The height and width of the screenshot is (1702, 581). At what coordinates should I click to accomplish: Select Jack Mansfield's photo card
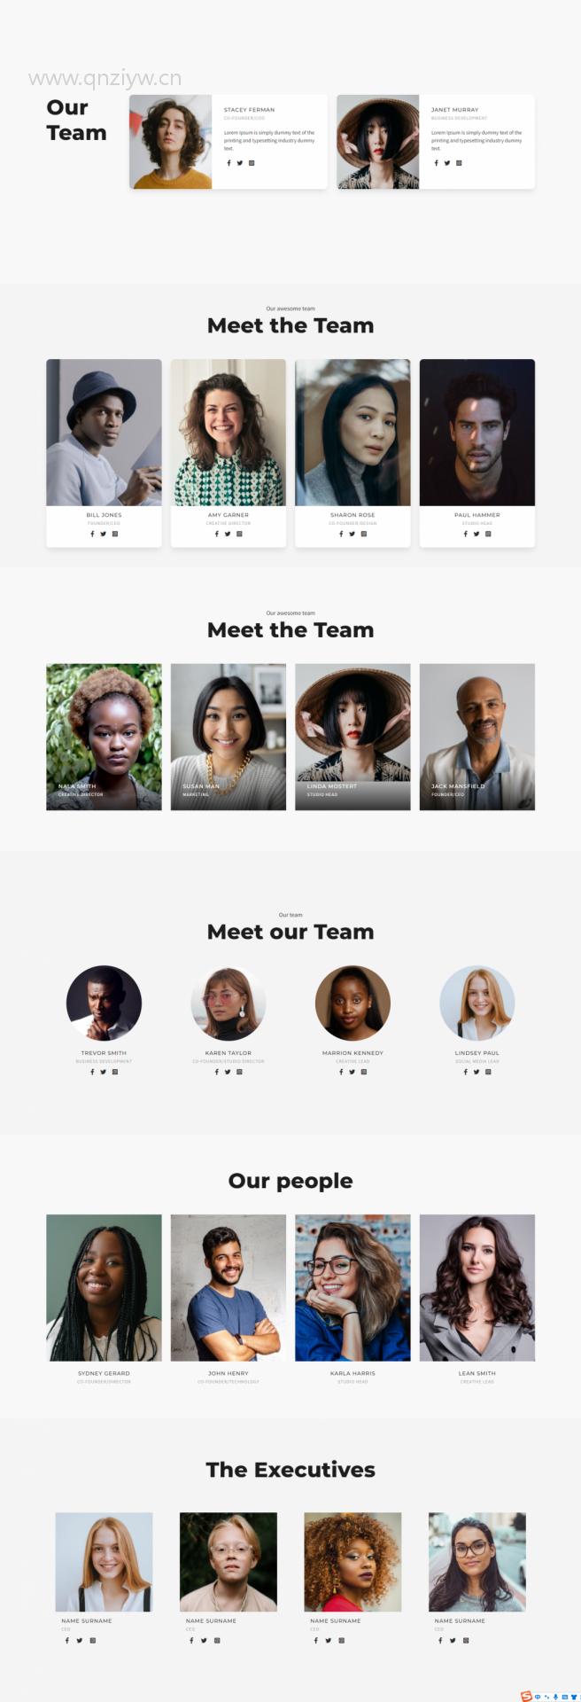[x=477, y=737]
